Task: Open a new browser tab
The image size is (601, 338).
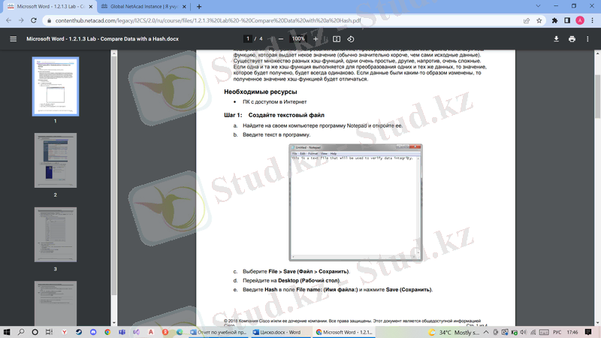Action: [199, 7]
